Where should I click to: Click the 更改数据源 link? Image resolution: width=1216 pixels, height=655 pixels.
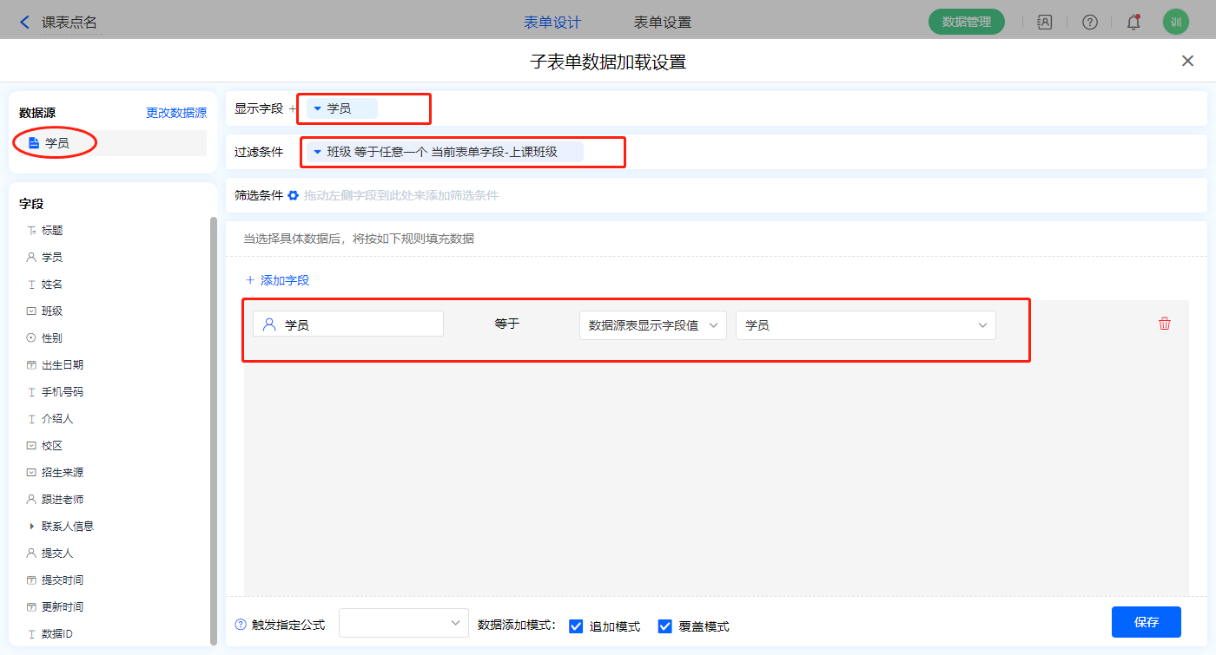point(176,113)
